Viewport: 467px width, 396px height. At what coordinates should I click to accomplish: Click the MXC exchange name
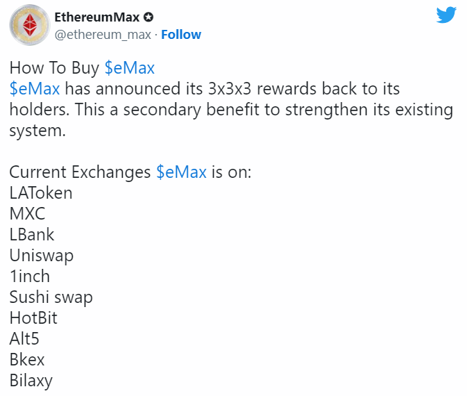point(28,213)
